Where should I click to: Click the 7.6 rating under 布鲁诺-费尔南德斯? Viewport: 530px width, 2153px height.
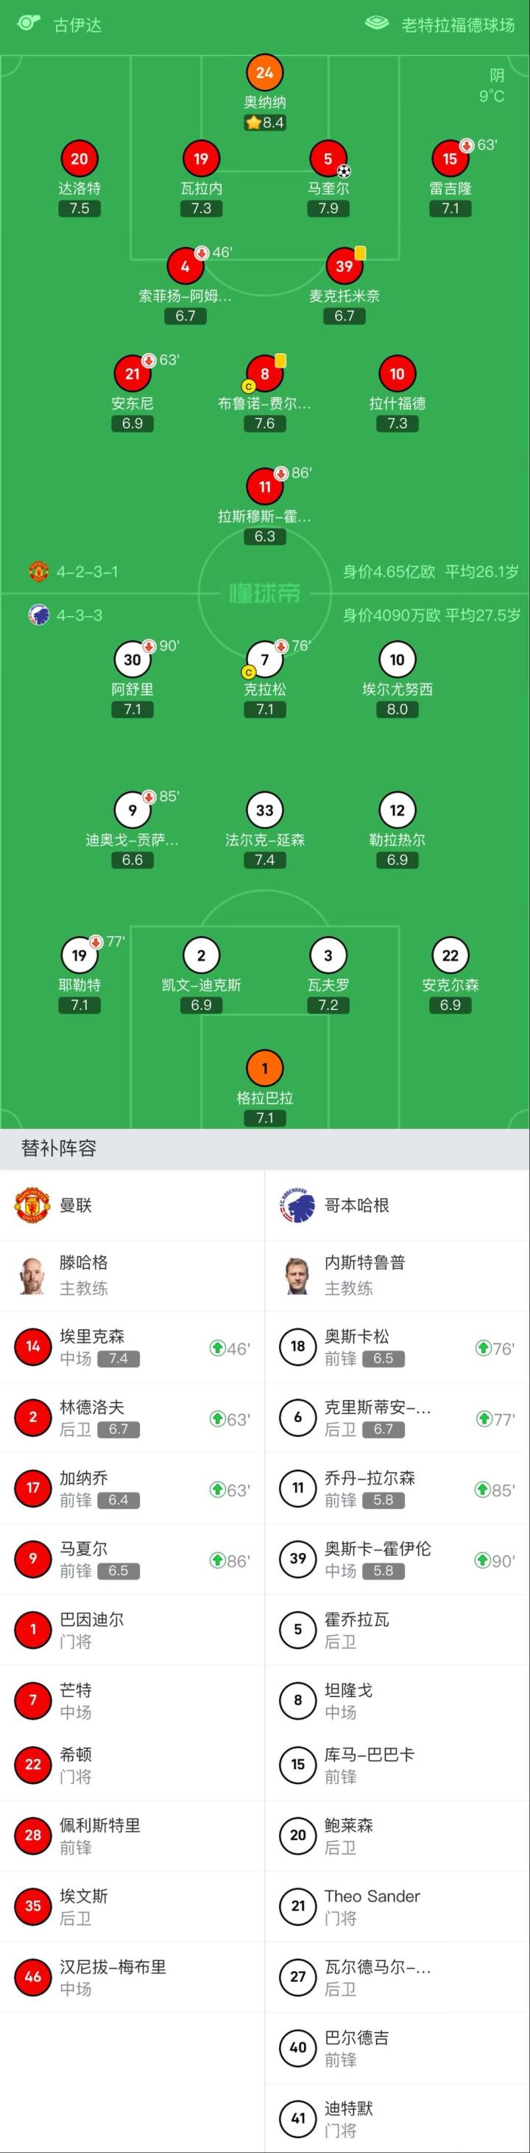tap(264, 423)
